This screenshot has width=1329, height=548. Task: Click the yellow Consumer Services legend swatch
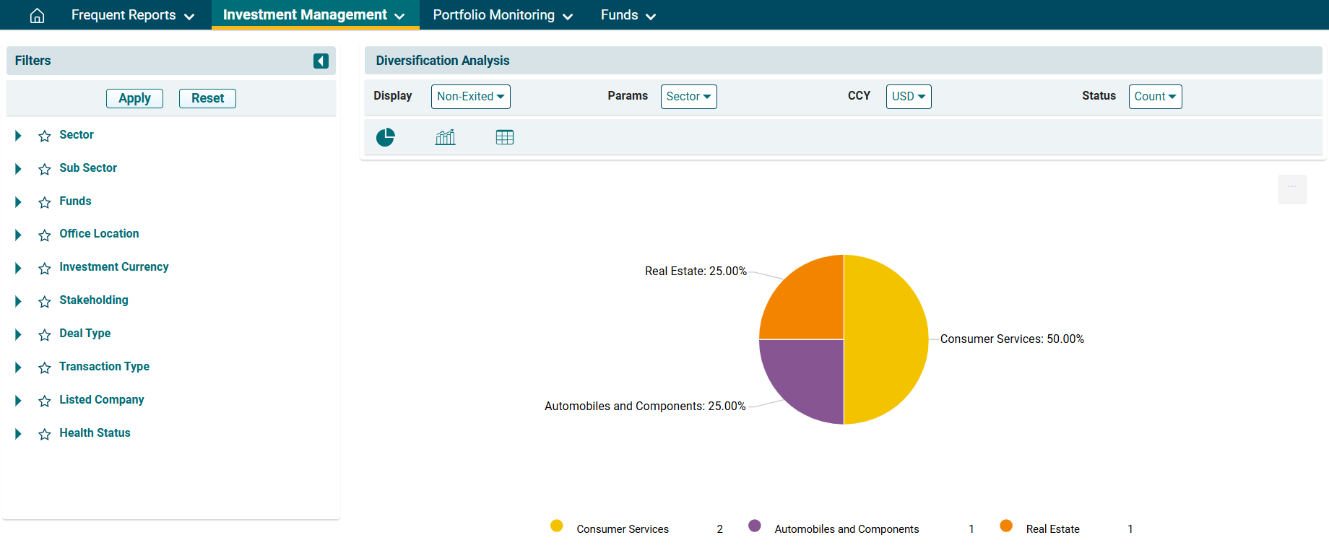[x=556, y=526]
